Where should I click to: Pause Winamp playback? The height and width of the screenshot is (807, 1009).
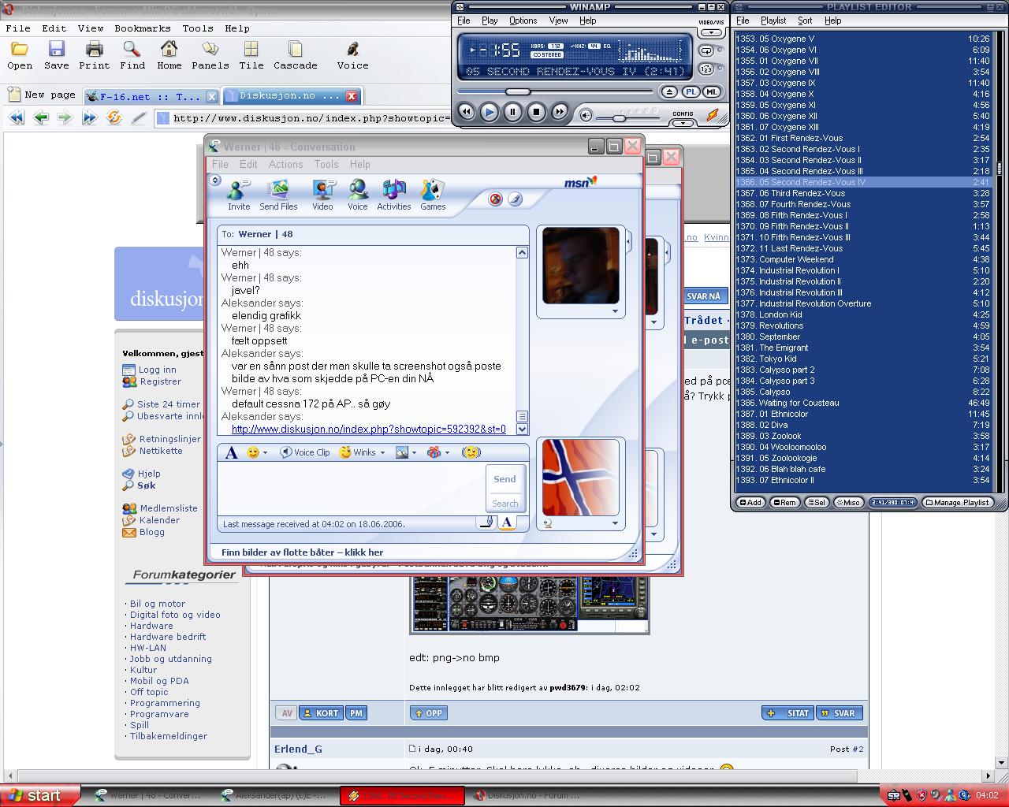(512, 113)
